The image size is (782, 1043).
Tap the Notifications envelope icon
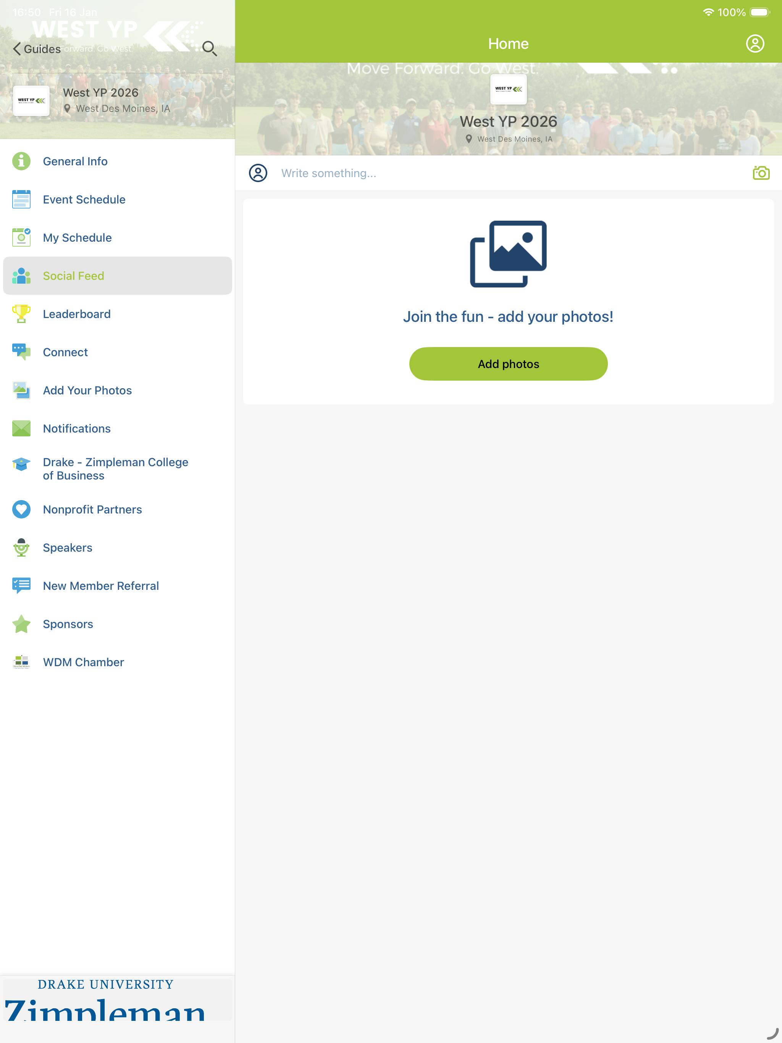coord(21,429)
